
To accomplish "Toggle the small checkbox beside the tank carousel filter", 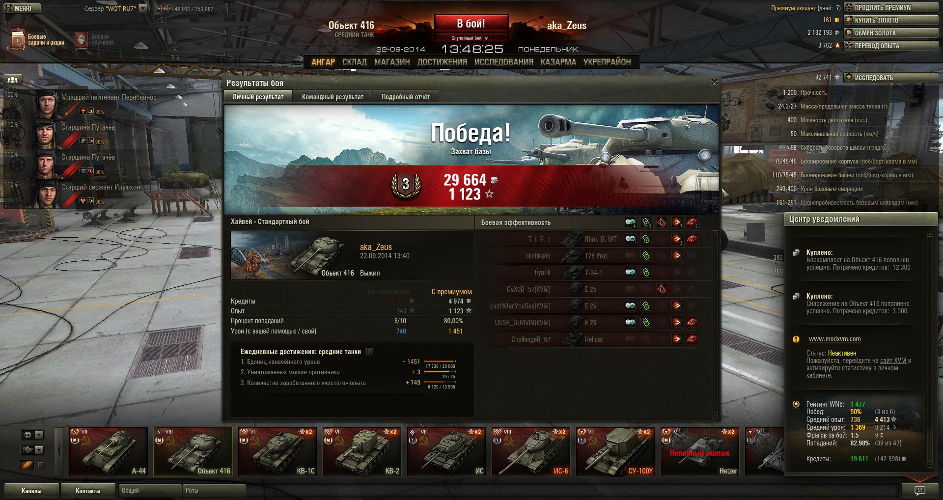I will tap(41, 465).
